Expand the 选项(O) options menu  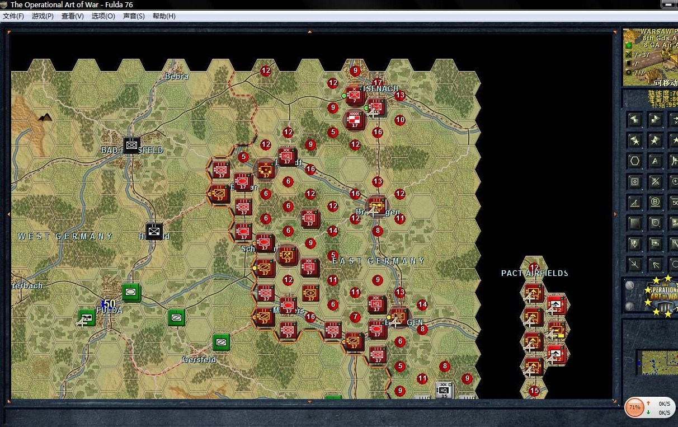103,16
